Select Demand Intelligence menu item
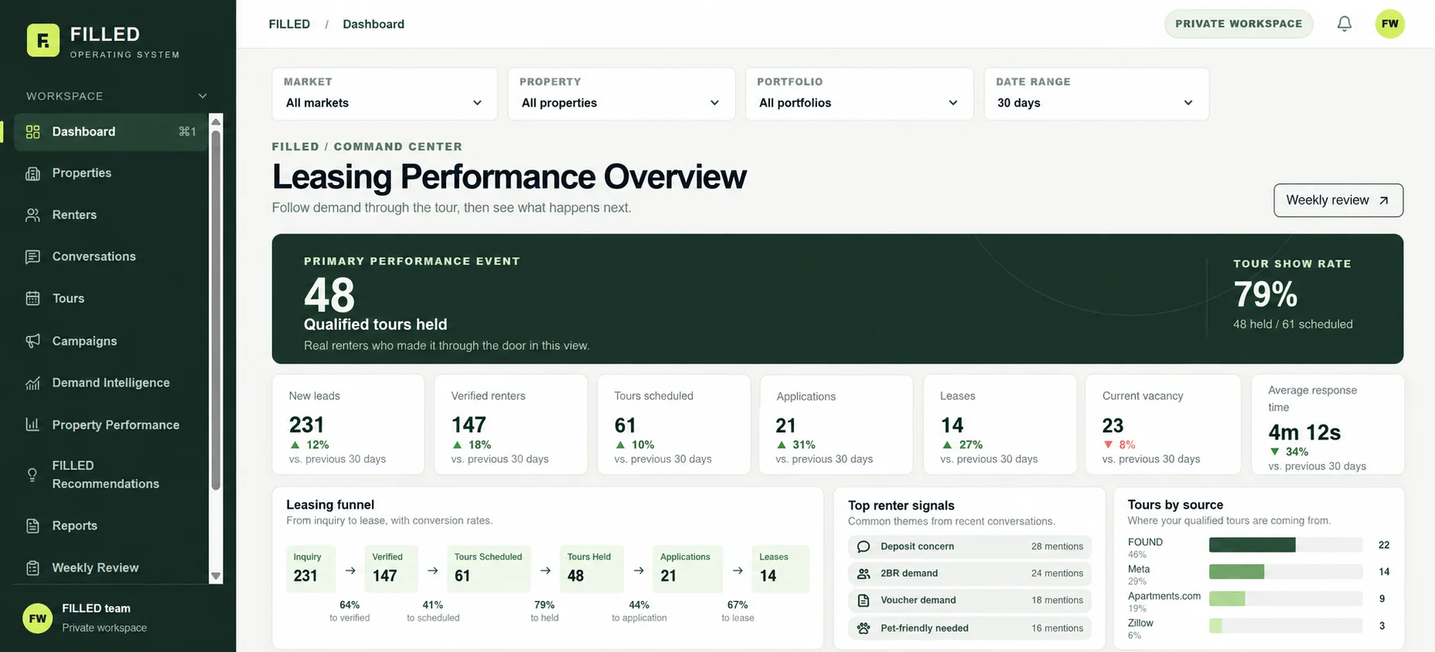 tap(111, 383)
